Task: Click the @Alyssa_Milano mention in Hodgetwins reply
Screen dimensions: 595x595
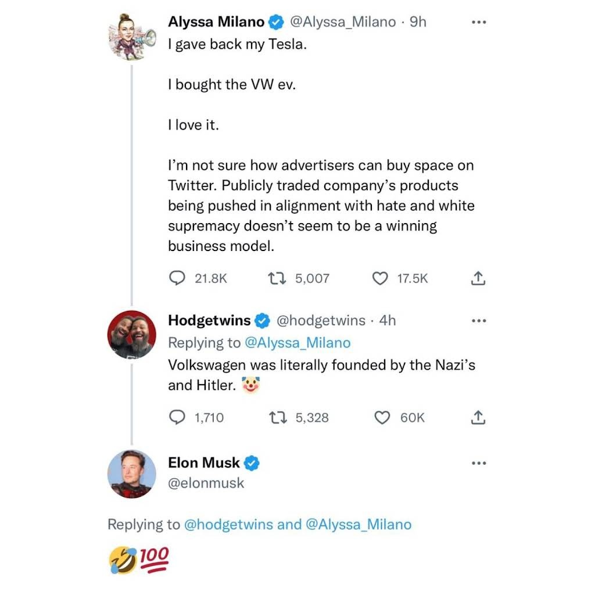Action: click(x=298, y=343)
